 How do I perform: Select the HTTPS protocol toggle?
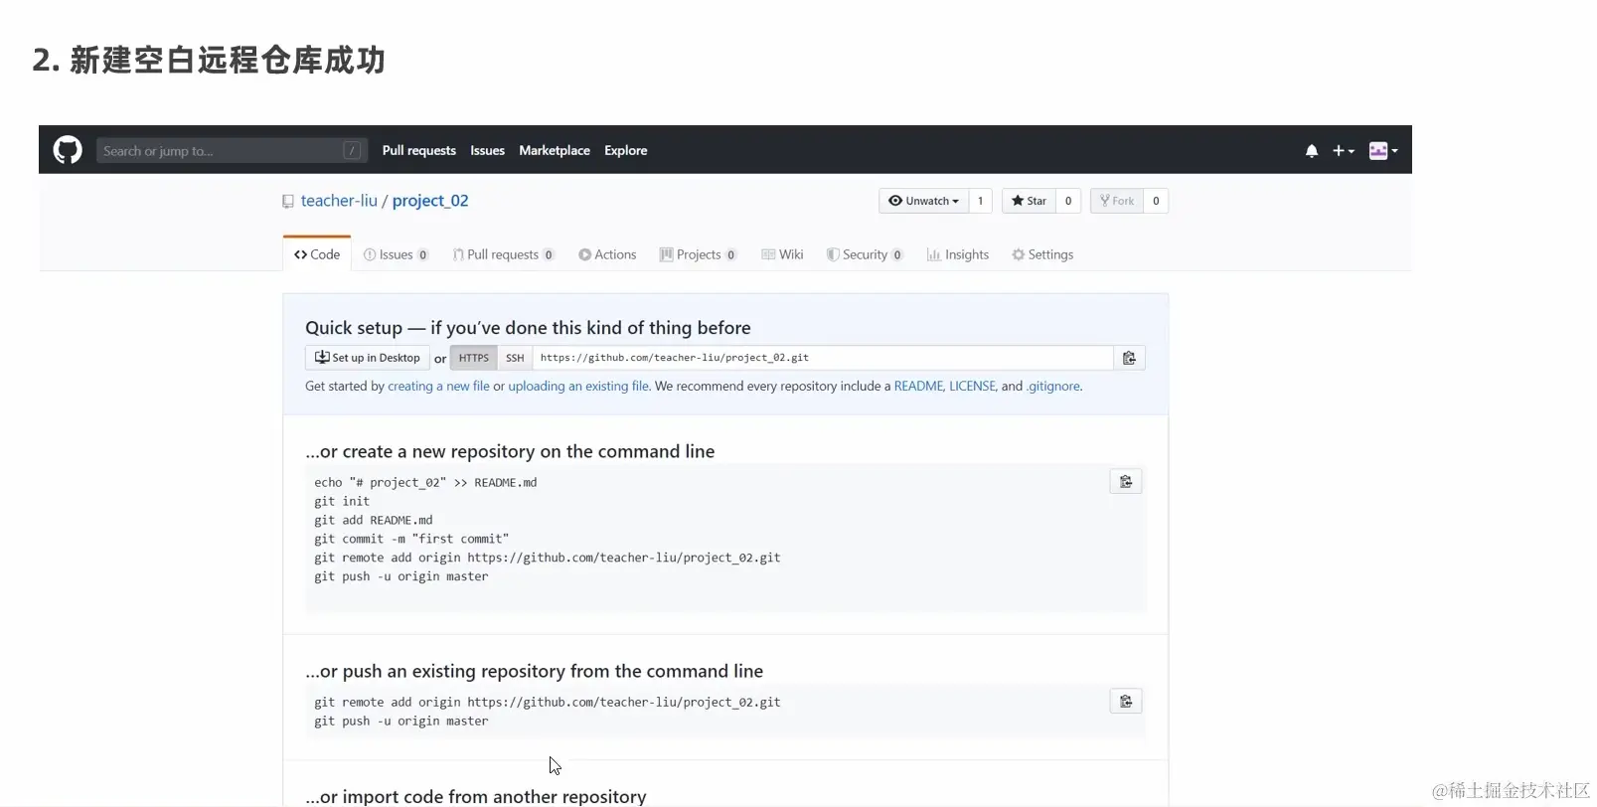473,358
